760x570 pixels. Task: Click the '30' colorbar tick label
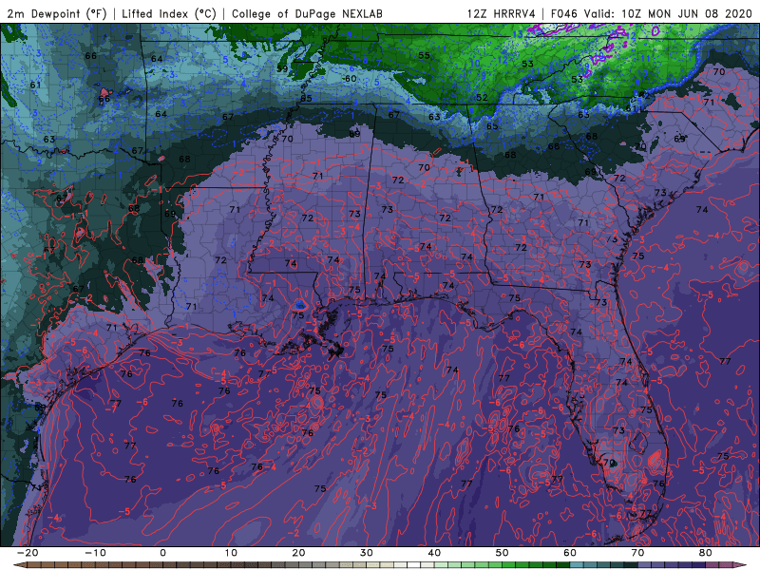(x=367, y=553)
